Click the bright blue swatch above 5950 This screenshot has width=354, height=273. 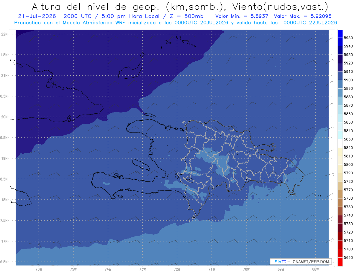click(x=340, y=34)
